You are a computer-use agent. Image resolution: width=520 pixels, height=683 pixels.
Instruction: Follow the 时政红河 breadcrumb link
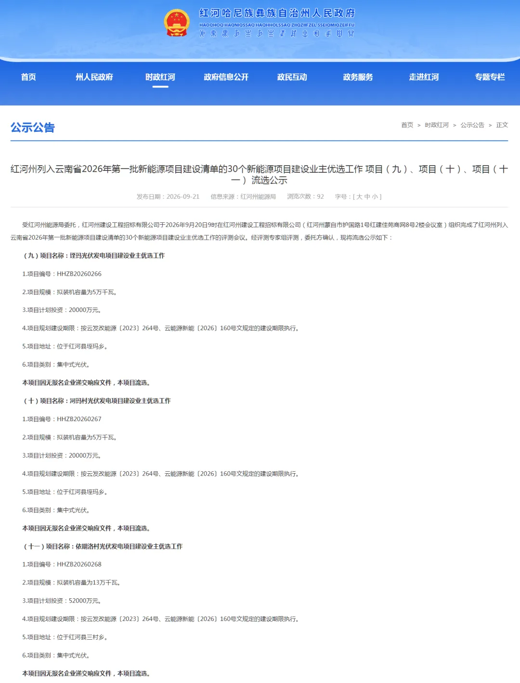(437, 125)
